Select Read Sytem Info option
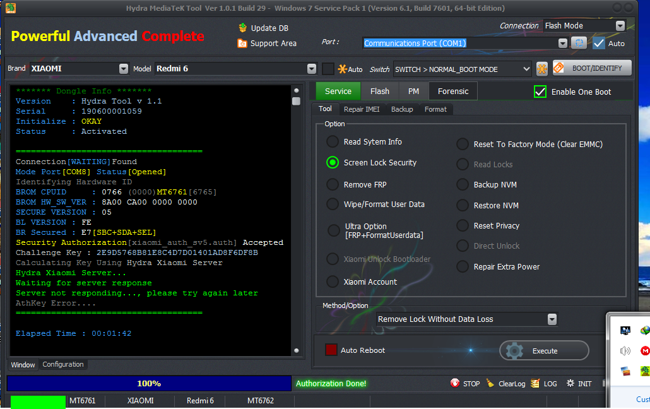 [x=333, y=142]
